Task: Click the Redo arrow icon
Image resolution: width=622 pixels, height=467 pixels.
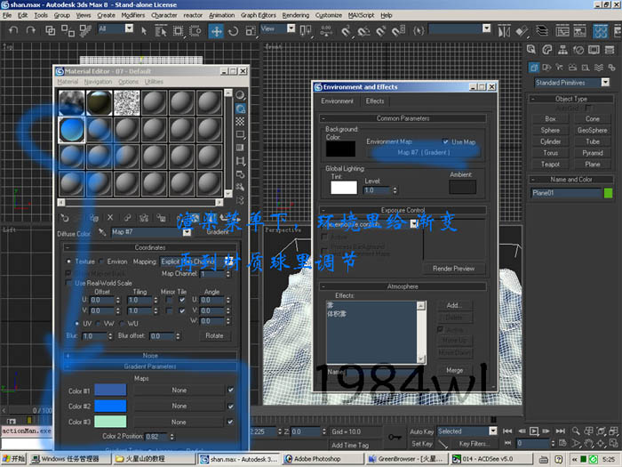Action: (30, 30)
